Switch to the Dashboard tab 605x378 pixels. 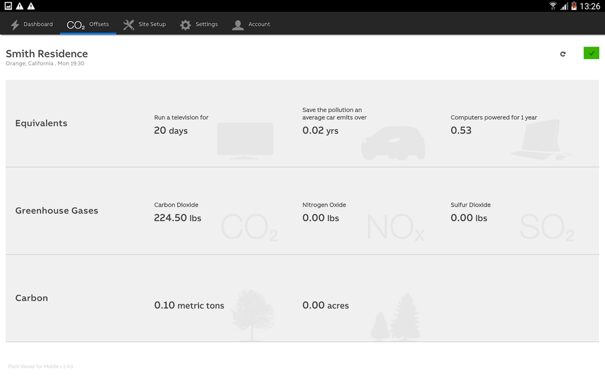38,25
